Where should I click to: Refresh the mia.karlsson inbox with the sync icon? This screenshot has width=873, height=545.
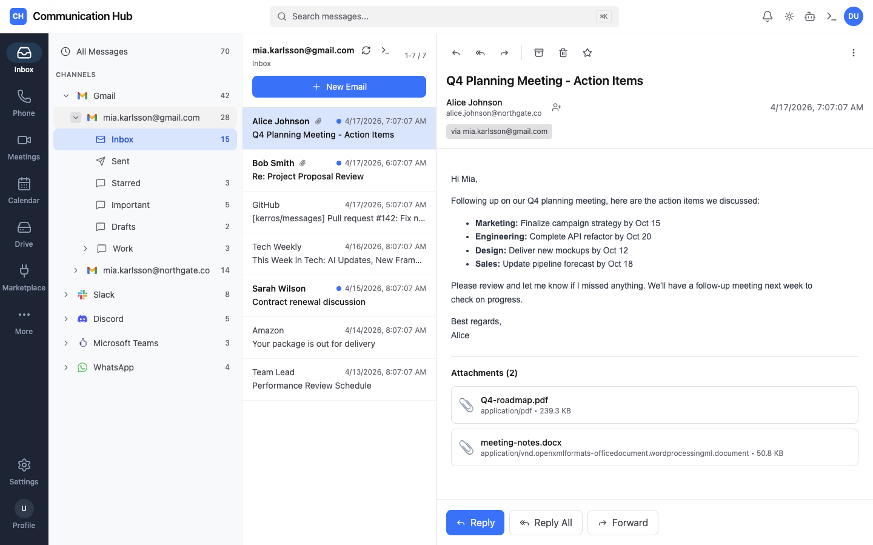(366, 50)
